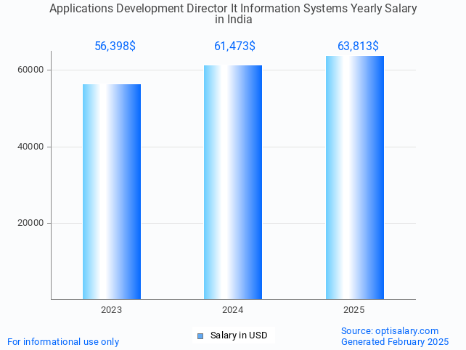Click the 63,813$ value label
This screenshot has width=466, height=350.
(x=358, y=46)
